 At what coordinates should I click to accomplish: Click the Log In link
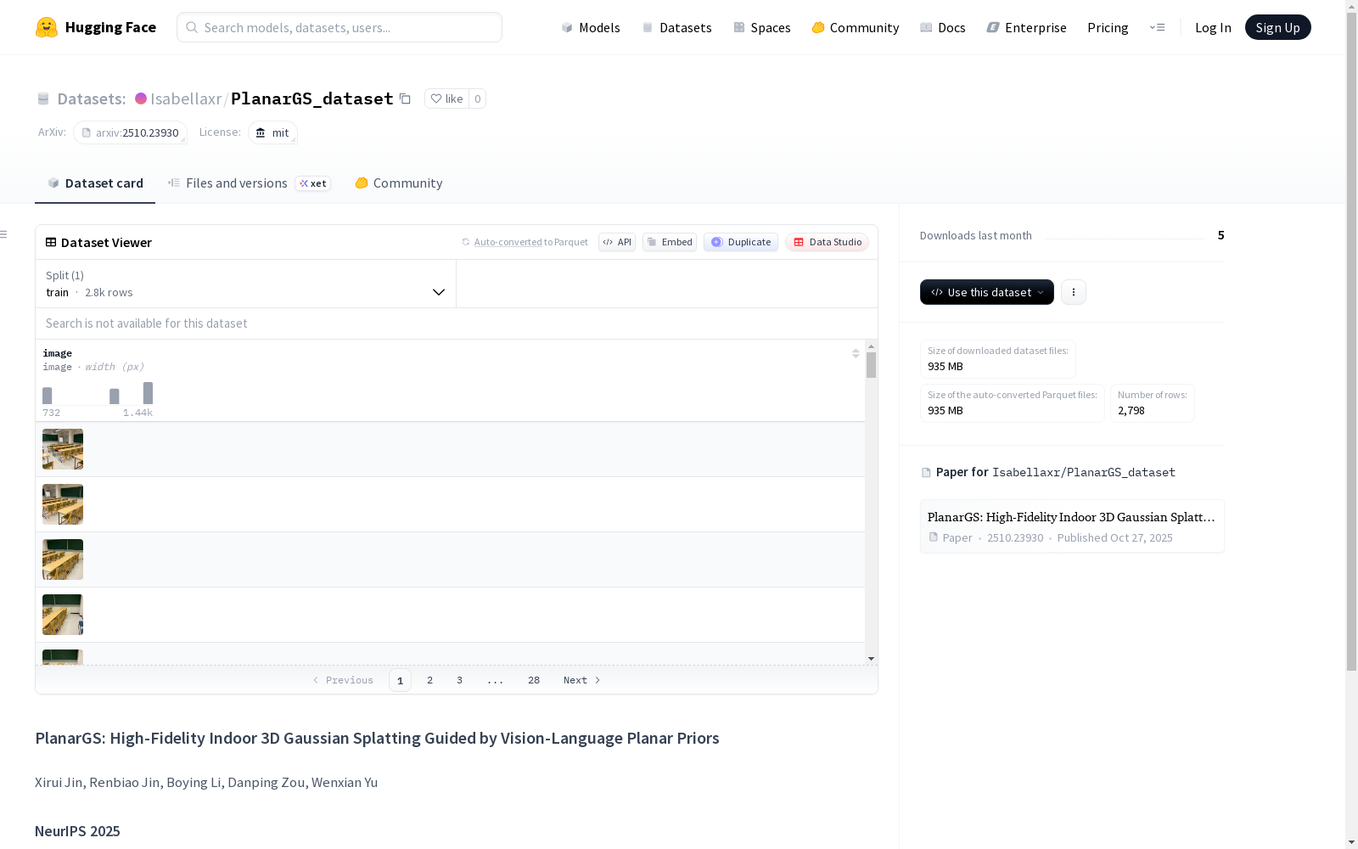(x=1213, y=27)
